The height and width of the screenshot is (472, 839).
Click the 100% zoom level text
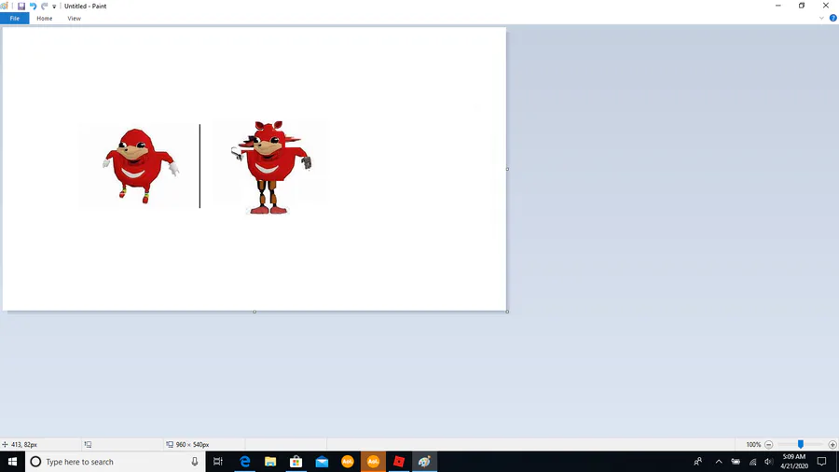click(x=753, y=445)
